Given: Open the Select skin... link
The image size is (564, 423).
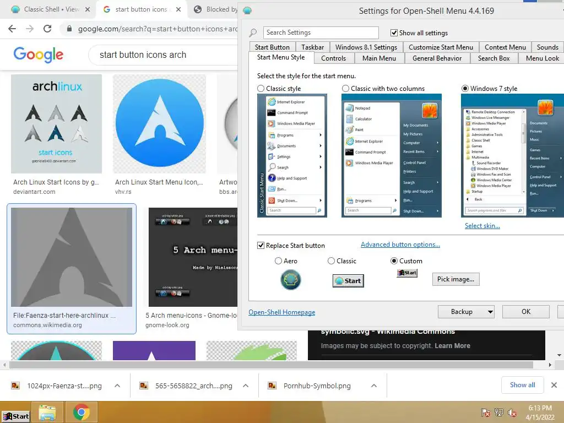Looking at the screenshot, I should (x=482, y=226).
